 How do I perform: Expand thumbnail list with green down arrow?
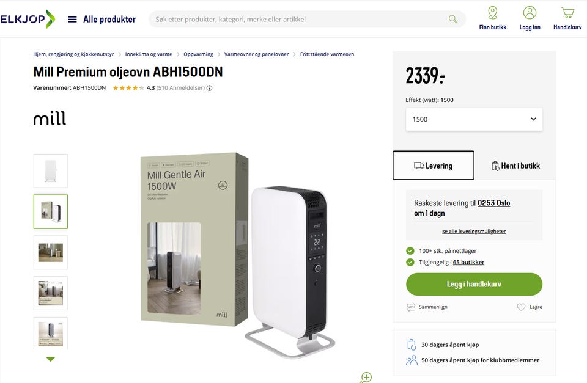[51, 359]
